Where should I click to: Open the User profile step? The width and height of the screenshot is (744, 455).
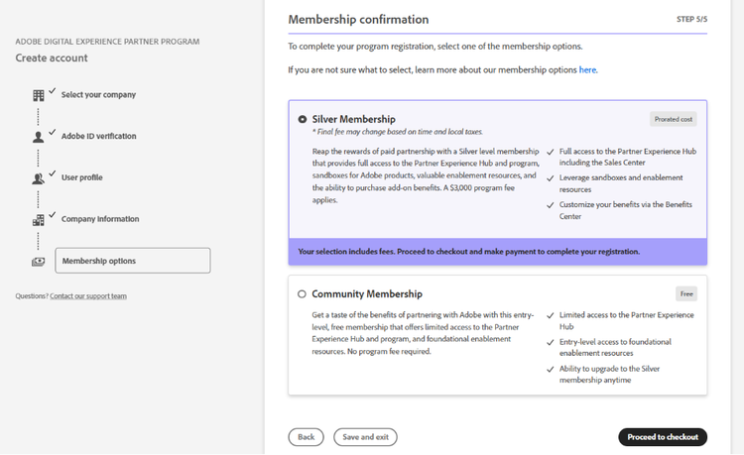(x=81, y=177)
